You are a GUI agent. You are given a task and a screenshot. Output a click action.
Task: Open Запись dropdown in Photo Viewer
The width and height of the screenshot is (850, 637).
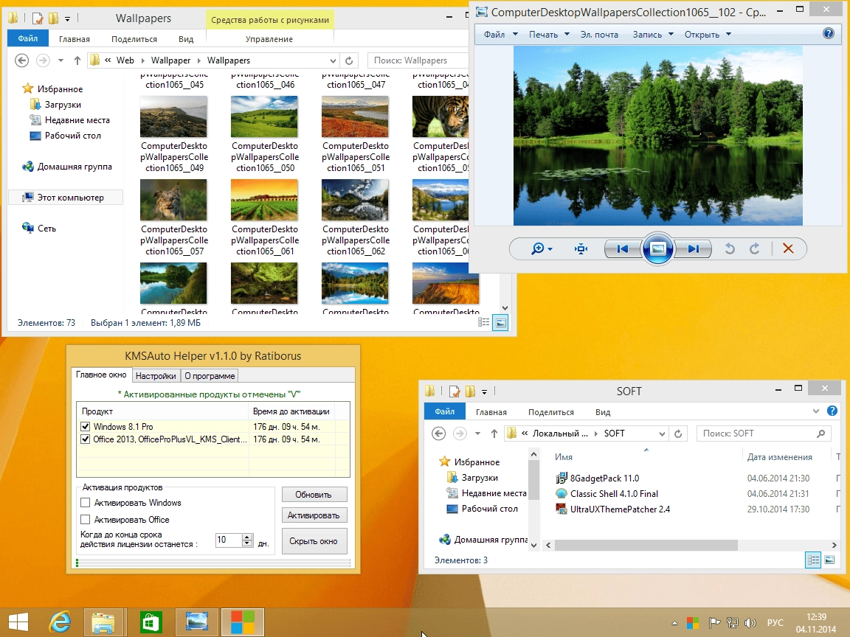tap(653, 34)
